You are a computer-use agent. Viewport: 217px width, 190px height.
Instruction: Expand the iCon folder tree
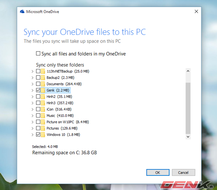33,109
